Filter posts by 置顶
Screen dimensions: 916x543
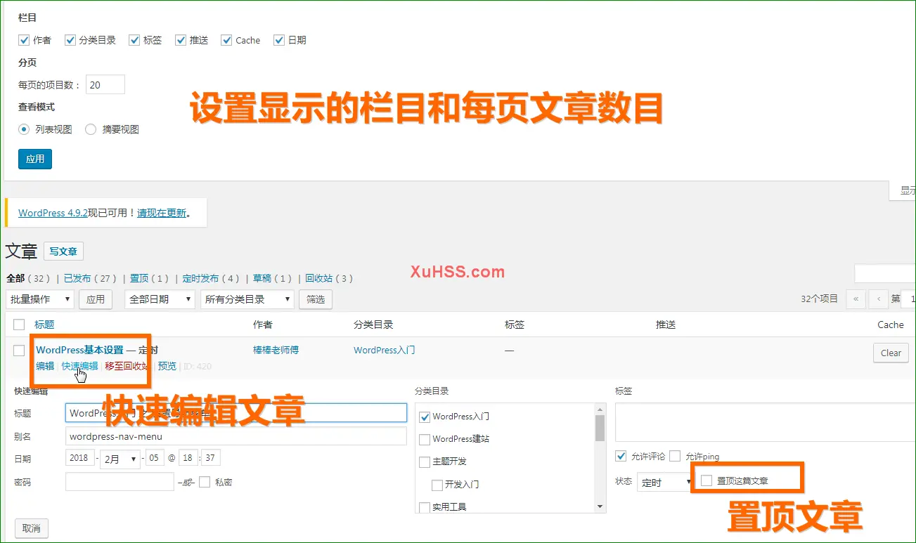[x=138, y=278]
